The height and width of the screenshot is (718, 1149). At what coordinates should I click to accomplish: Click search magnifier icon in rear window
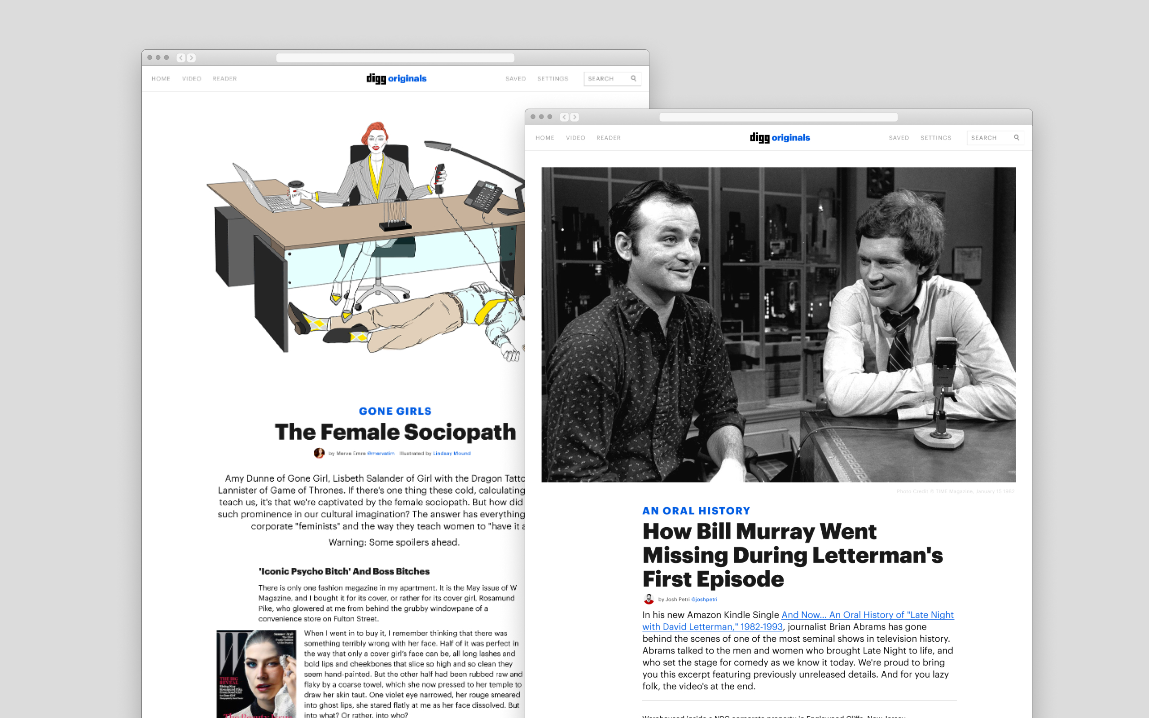(x=633, y=79)
